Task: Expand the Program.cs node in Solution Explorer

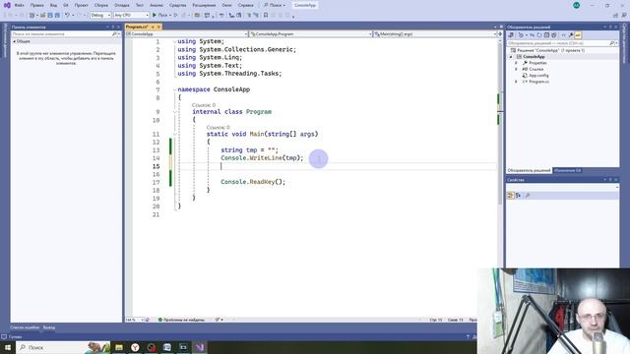Action: 516,82
